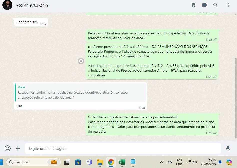Open volume speaker tray icon
Image resolution: width=237 pixels, height=168 pixels.
(195, 162)
